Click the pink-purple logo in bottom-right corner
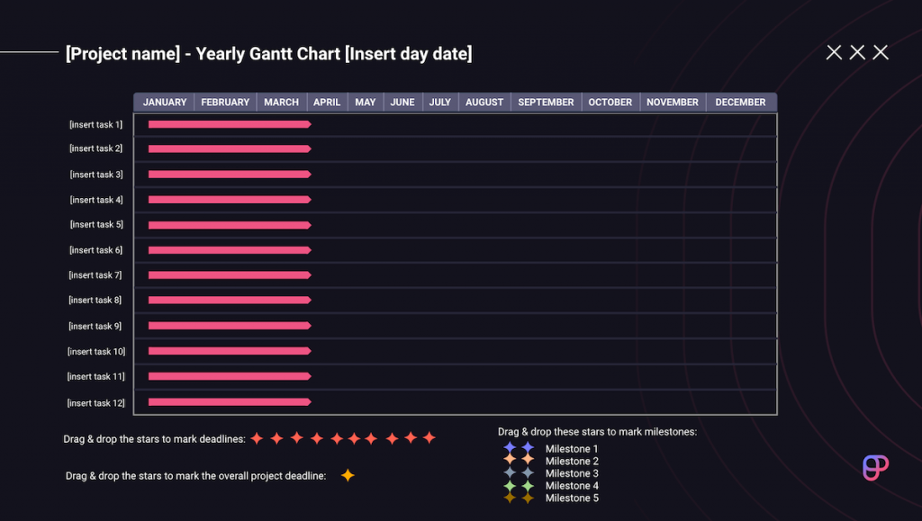This screenshot has height=521, width=922. [x=875, y=468]
